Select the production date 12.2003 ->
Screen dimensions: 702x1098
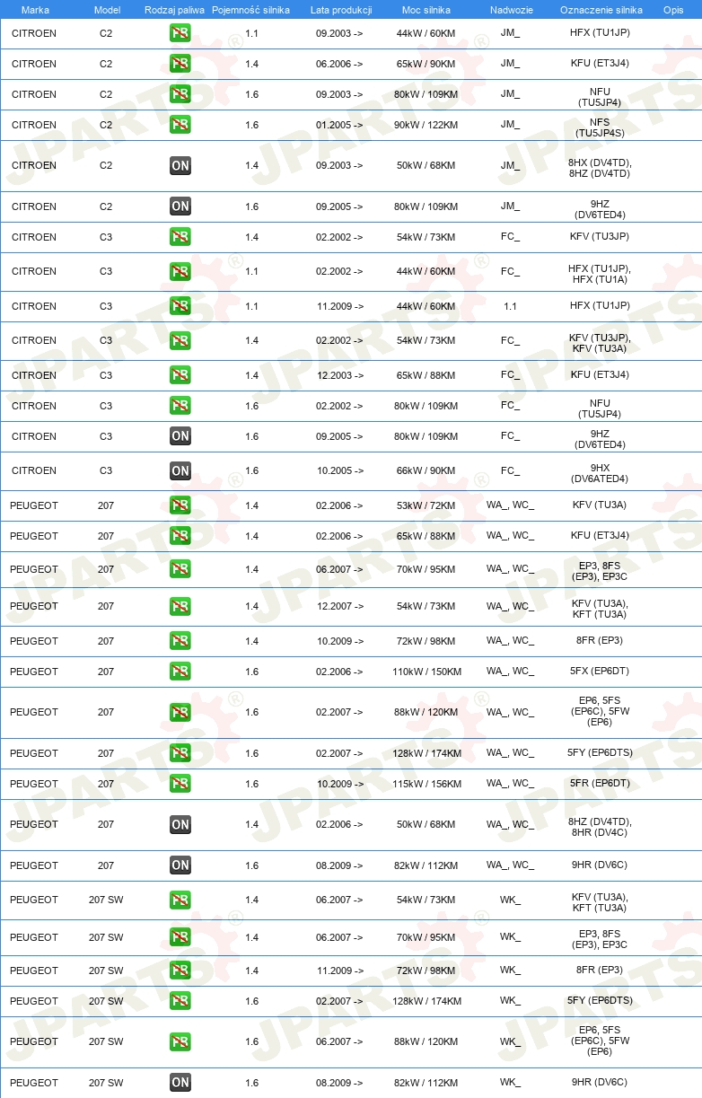[339, 375]
